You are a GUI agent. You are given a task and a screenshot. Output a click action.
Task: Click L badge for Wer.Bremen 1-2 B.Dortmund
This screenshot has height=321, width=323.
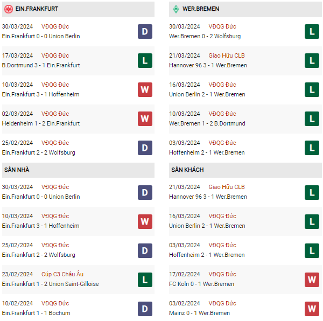click(312, 118)
